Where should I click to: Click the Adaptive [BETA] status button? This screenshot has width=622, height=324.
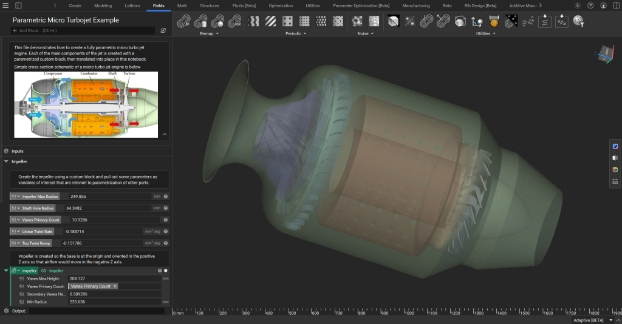point(589,320)
